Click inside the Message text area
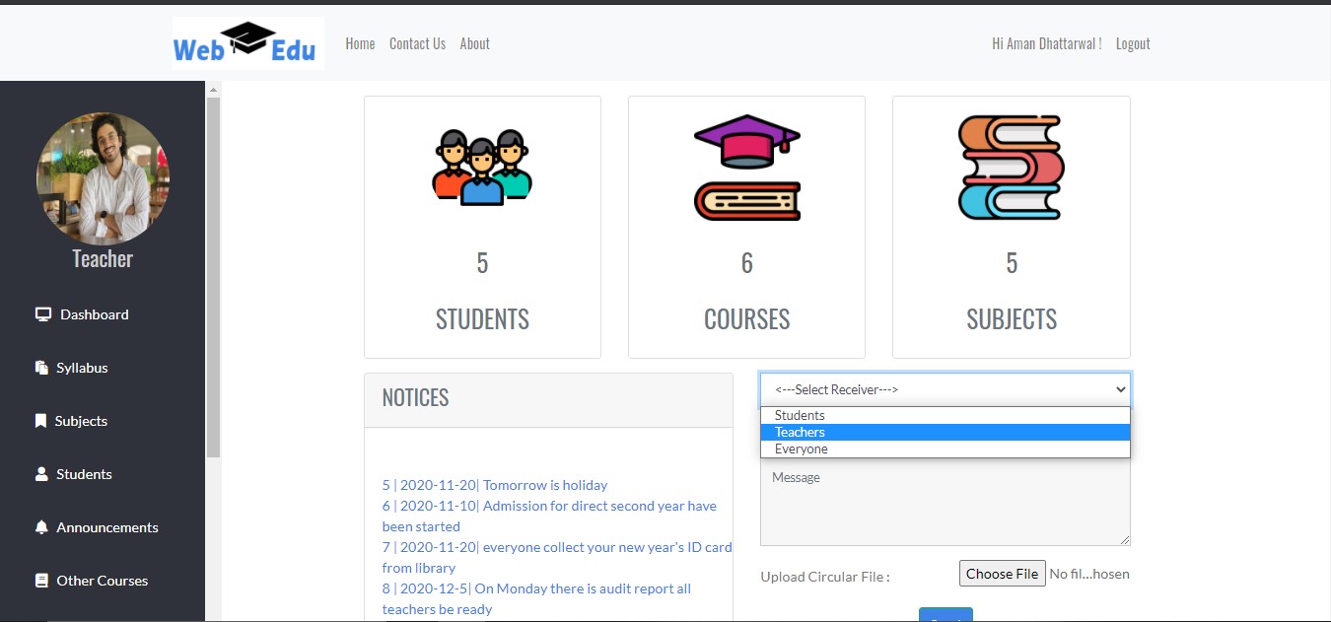 coord(944,503)
